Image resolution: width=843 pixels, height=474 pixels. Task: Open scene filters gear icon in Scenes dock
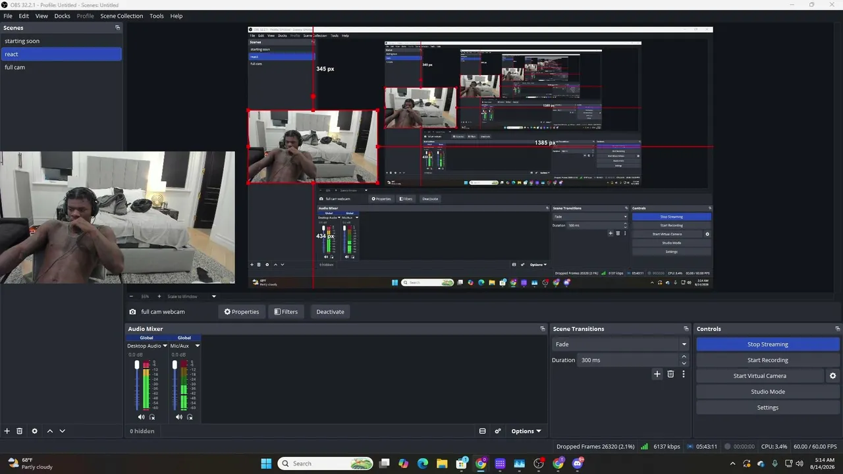(35, 431)
